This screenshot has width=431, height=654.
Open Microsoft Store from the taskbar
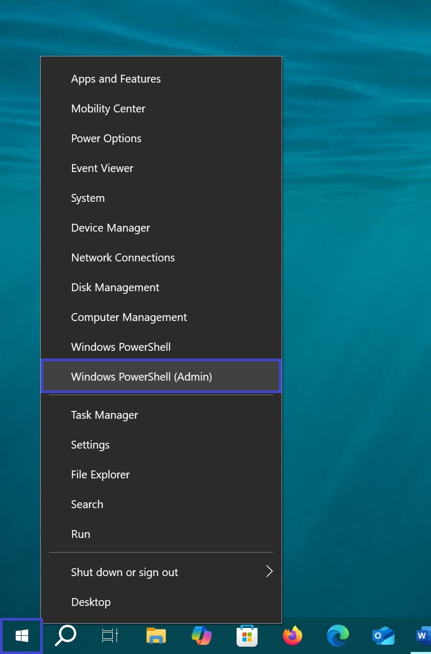click(247, 636)
